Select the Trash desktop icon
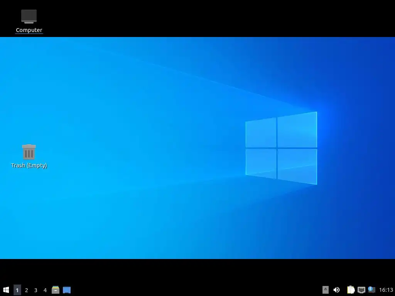The height and width of the screenshot is (296, 395). point(29,152)
